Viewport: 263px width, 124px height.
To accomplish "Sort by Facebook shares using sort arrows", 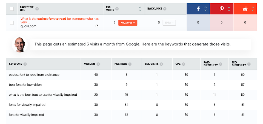I will [205, 9].
